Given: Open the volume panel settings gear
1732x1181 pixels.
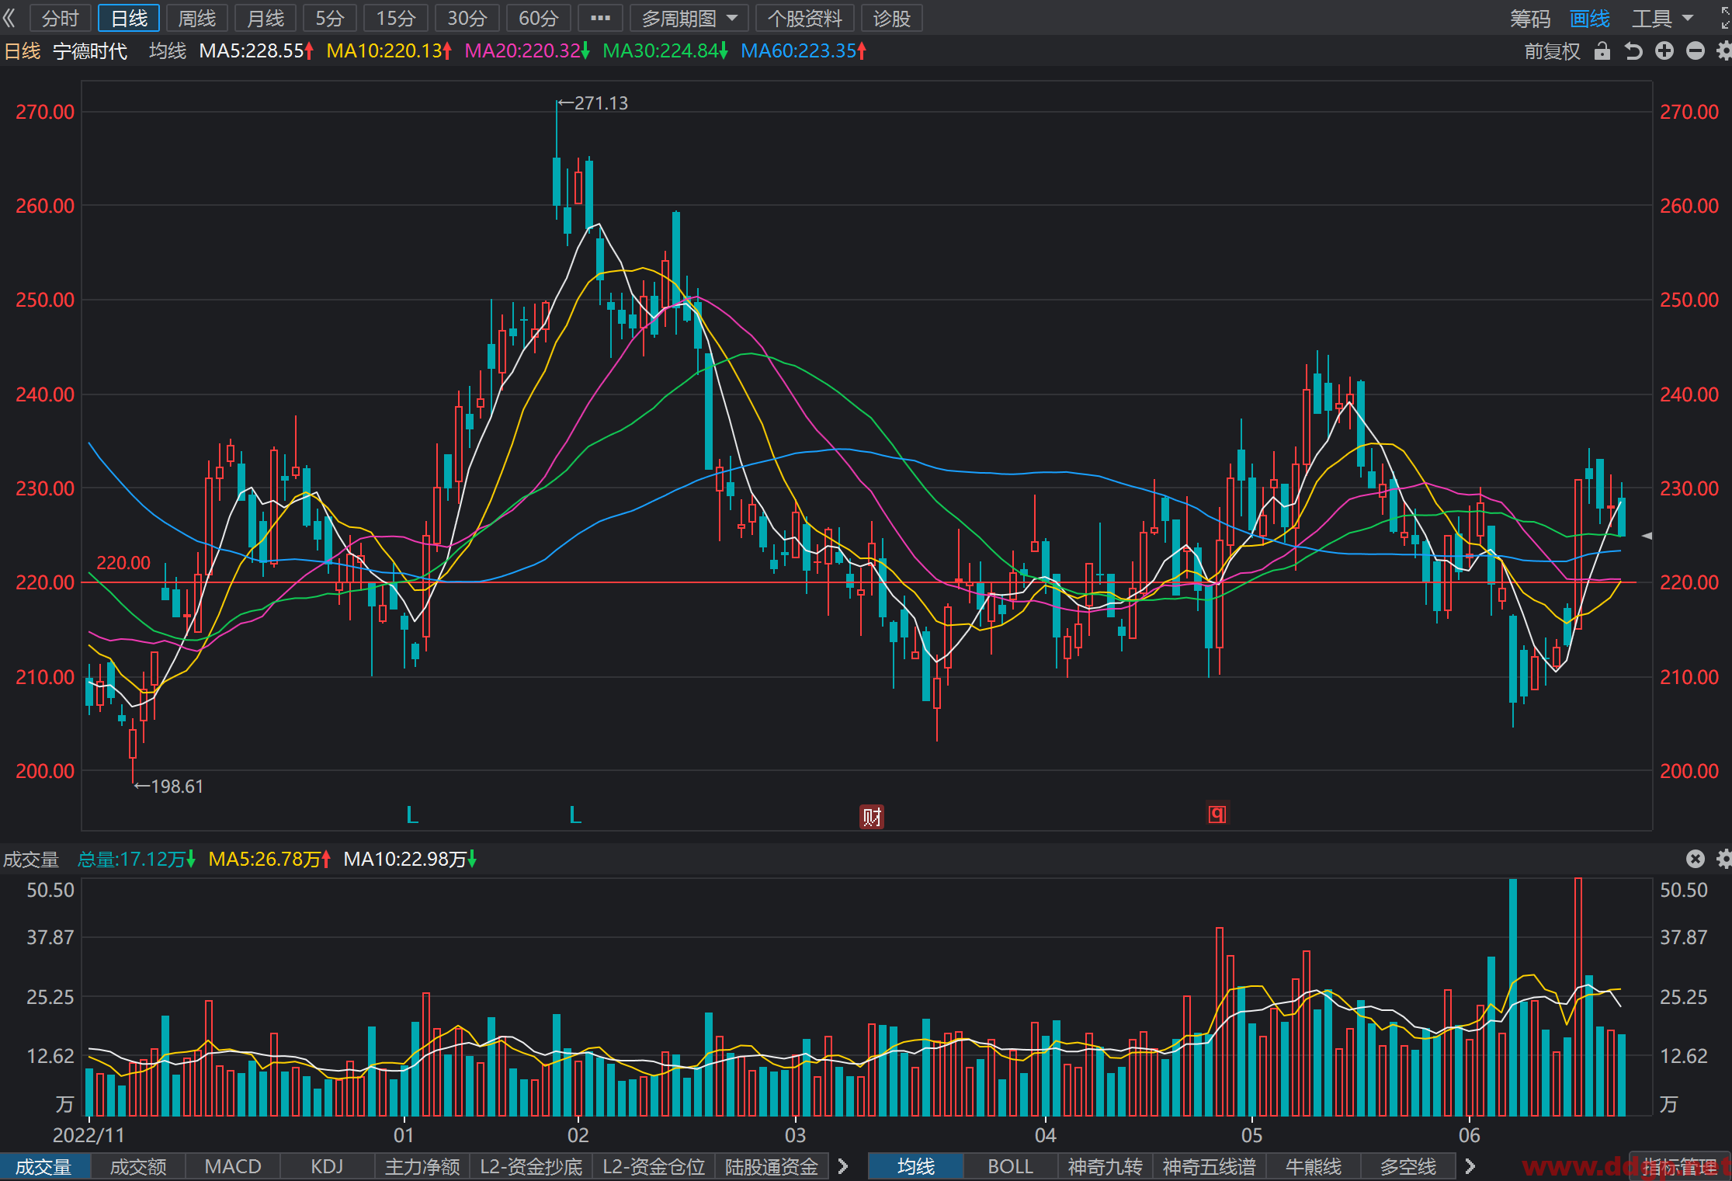Looking at the screenshot, I should point(1724,859).
